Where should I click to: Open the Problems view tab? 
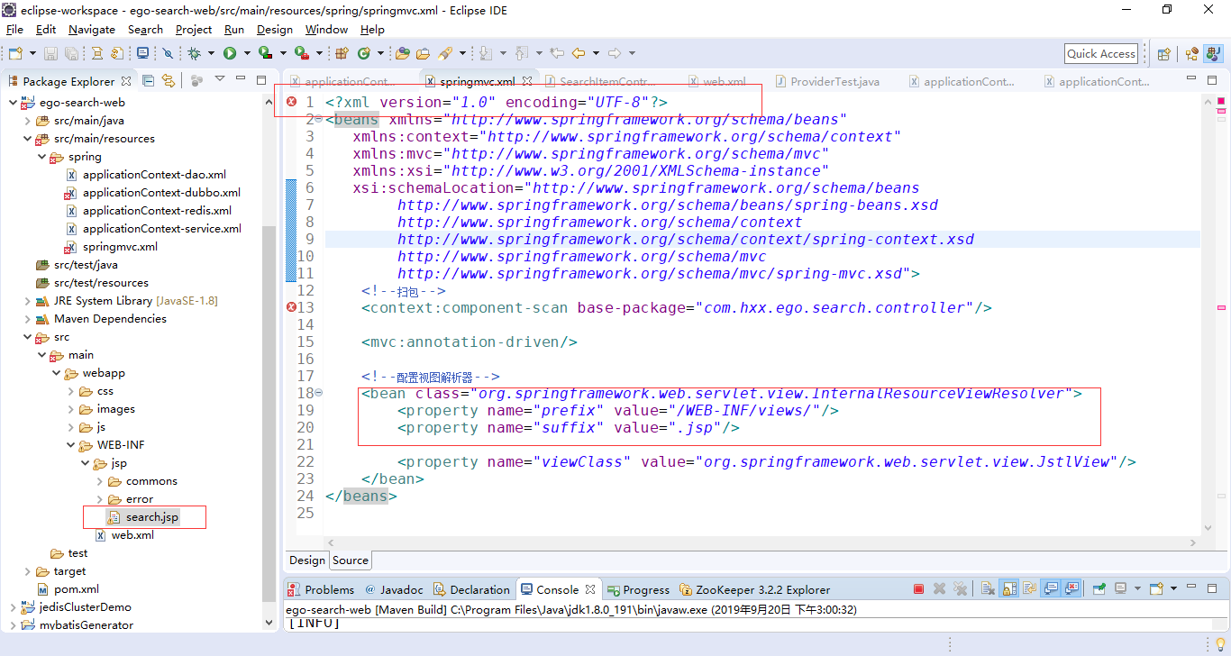[x=321, y=589]
